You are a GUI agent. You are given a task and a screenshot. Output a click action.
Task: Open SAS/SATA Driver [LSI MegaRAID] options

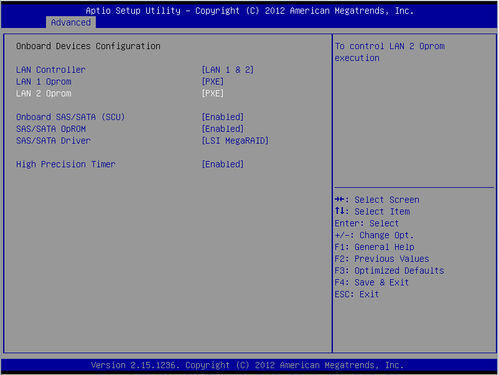[235, 141]
